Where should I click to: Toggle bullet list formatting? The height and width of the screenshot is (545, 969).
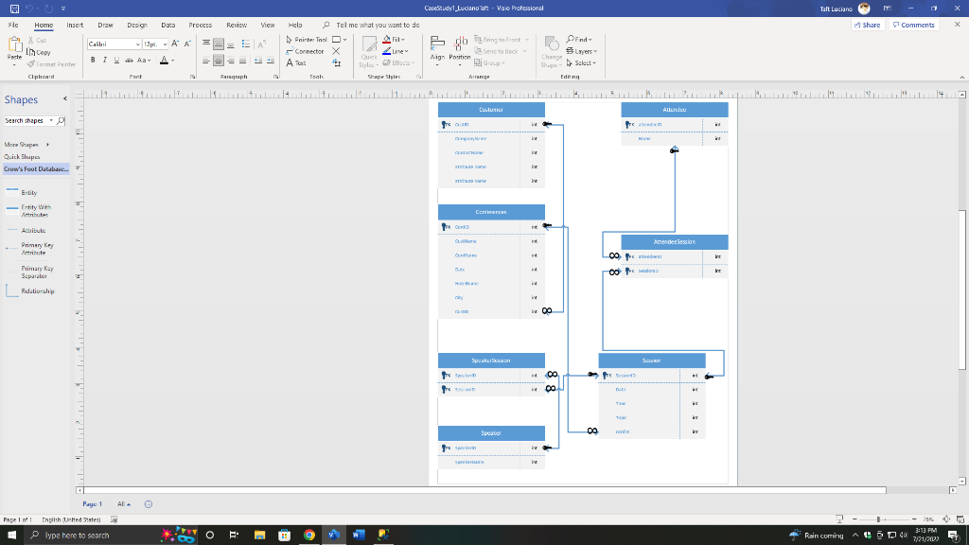coord(246,44)
